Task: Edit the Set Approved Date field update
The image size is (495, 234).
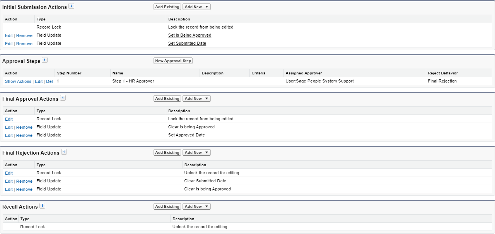Action: click(9, 135)
